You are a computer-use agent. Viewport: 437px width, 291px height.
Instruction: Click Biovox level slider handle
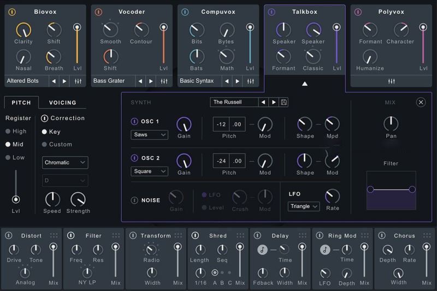(x=77, y=27)
